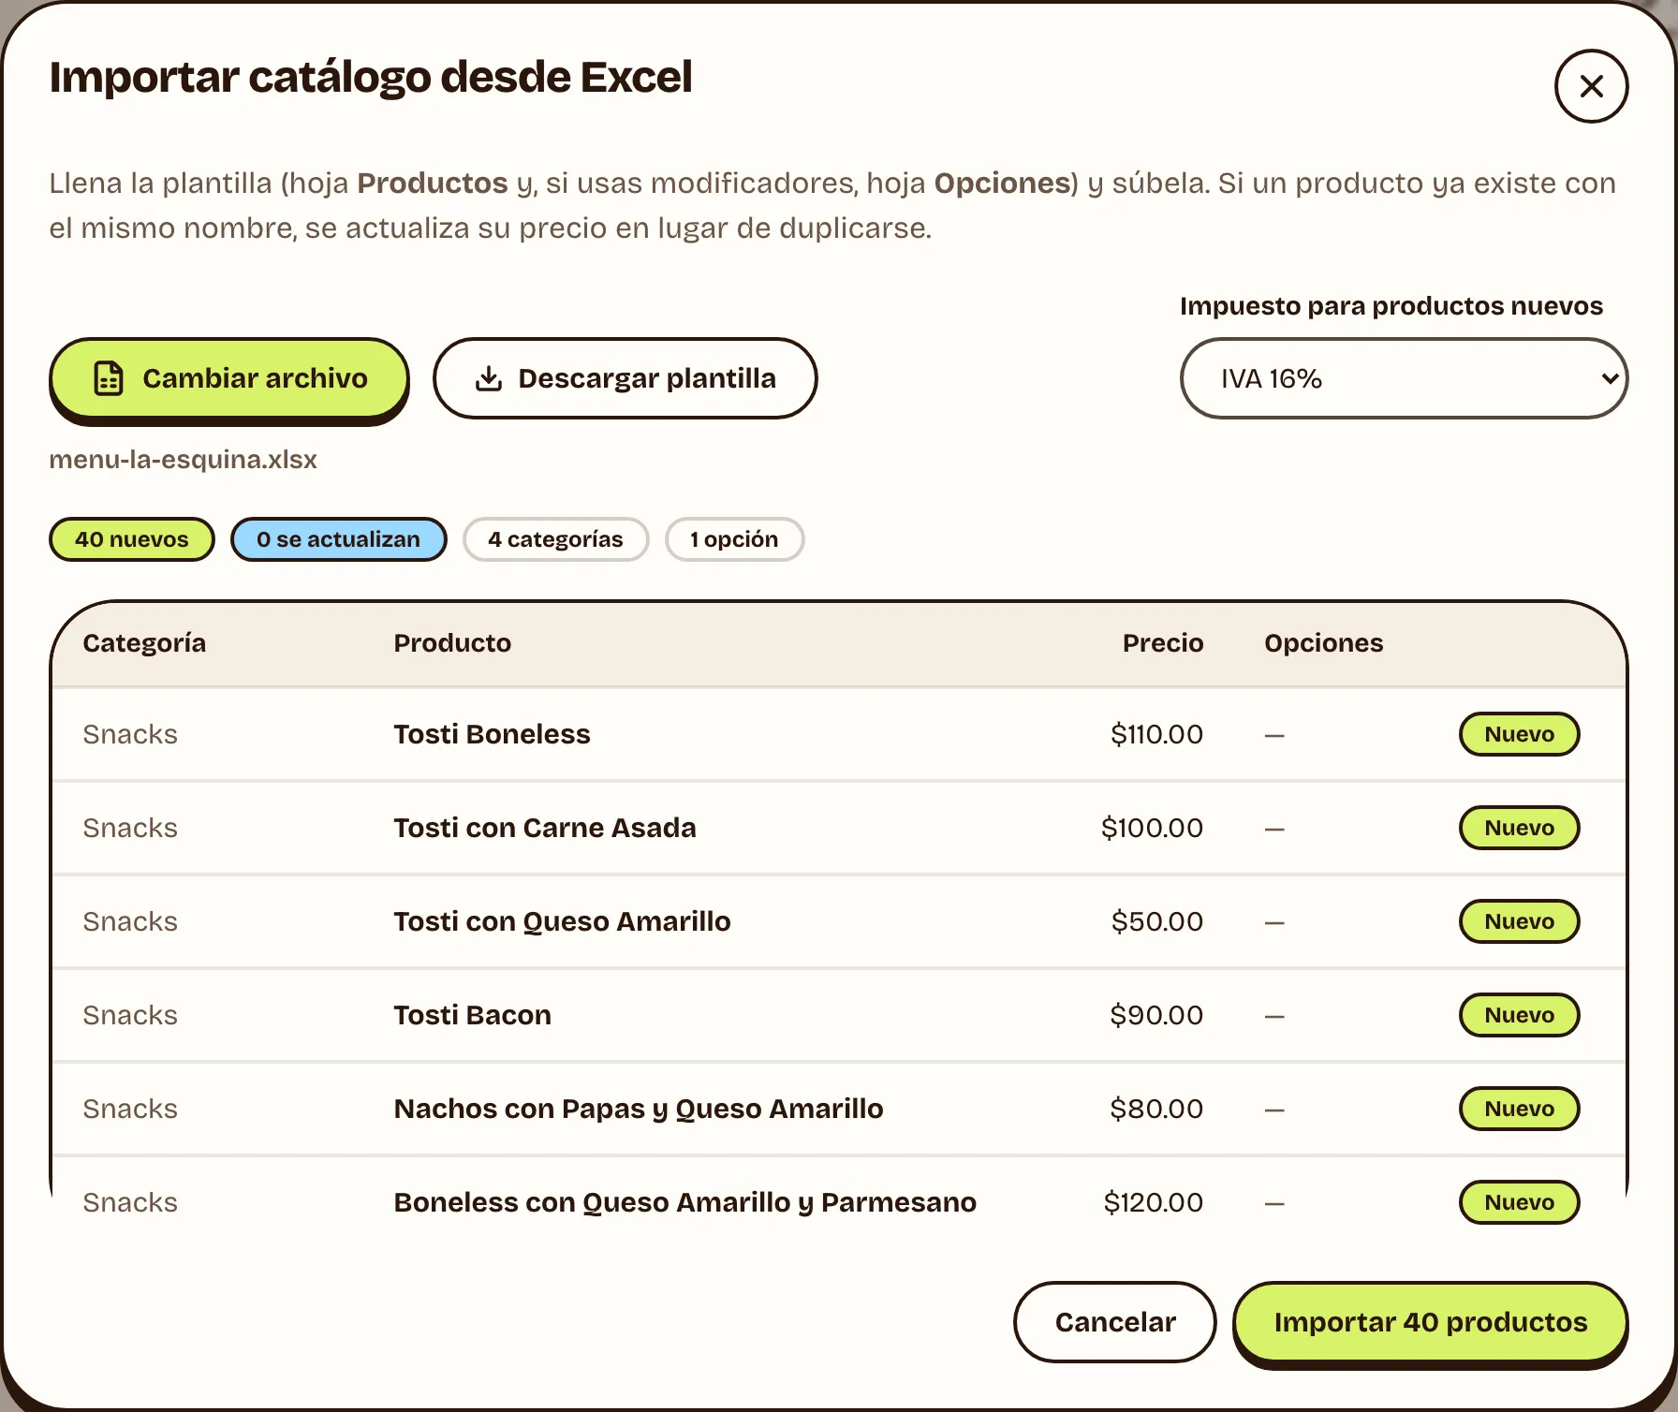
Task: Click the $100.00 price cell
Action: coord(1152,828)
